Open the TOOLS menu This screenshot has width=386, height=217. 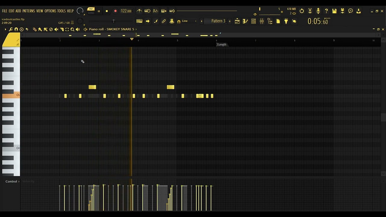62,11
